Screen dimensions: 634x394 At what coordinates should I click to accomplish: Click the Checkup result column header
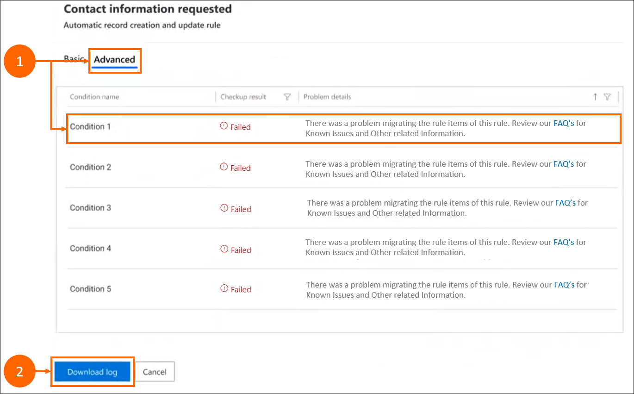243,97
